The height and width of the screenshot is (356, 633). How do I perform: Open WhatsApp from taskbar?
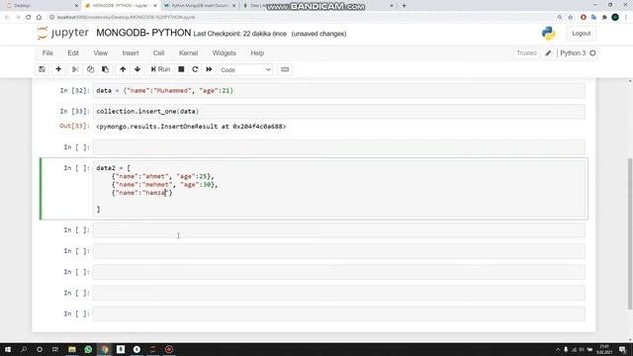(x=88, y=349)
